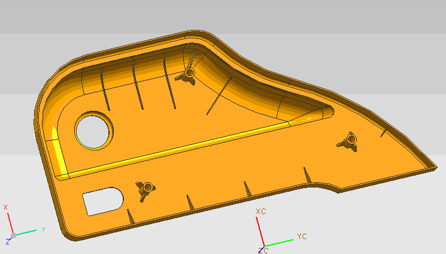
Task: Pick the screw boss near the pointed right end
Action: tap(349, 141)
